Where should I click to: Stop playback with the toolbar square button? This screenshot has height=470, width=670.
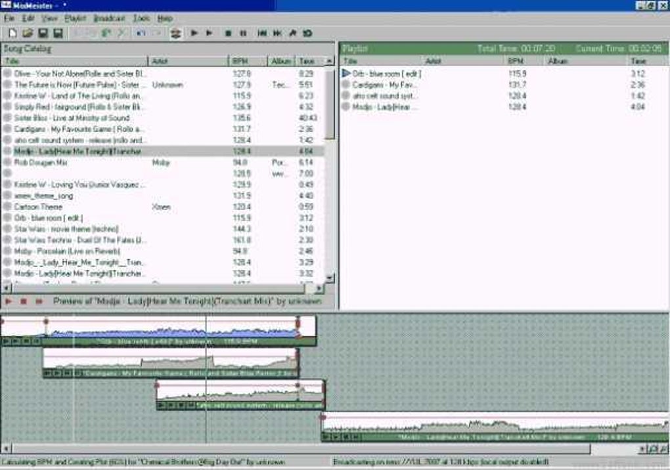tap(228, 33)
